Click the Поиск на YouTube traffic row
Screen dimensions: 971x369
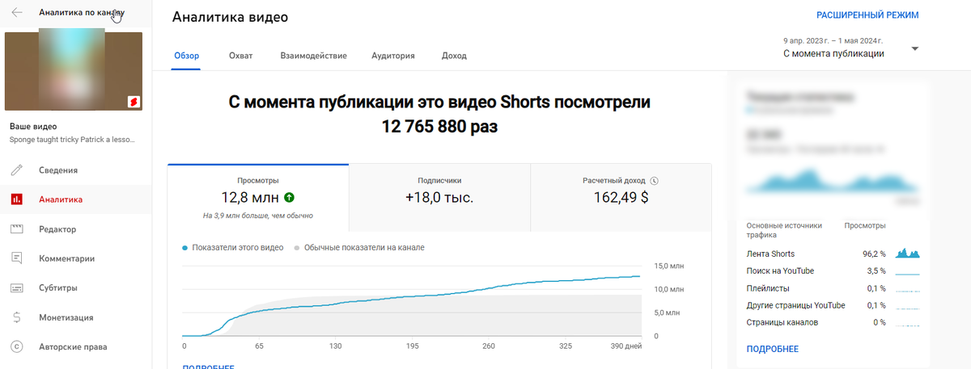click(833, 271)
